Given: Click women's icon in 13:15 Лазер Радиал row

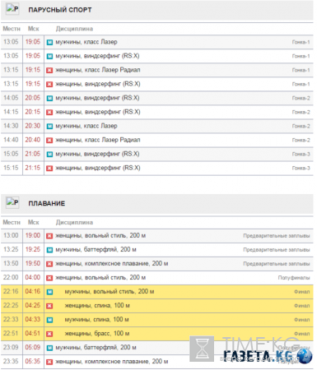Looking at the screenshot, I should click(49, 71).
